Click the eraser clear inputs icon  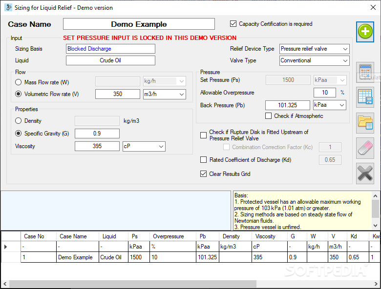pos(365,148)
